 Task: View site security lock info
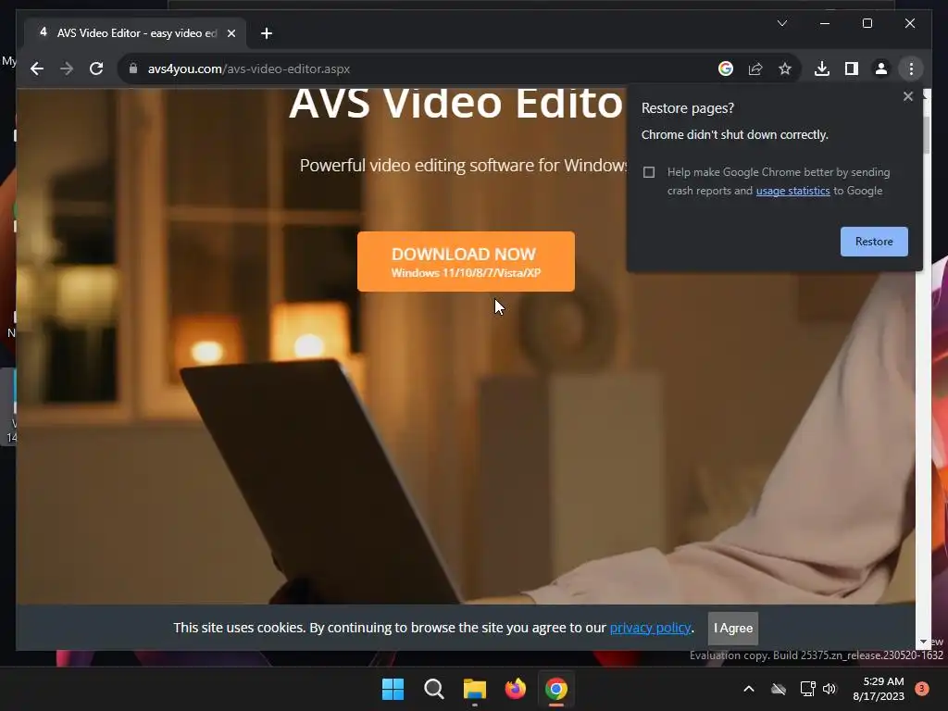point(133,69)
